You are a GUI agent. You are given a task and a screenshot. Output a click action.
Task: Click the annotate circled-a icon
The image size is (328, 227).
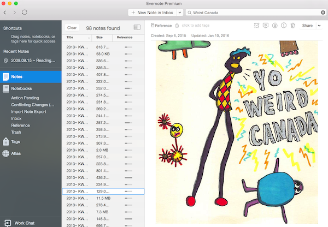(274, 26)
